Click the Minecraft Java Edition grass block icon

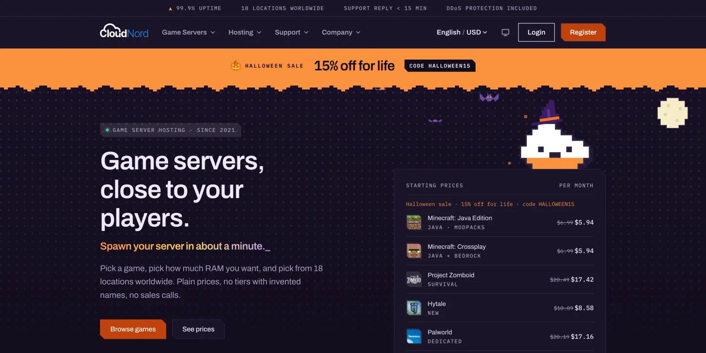(414, 222)
